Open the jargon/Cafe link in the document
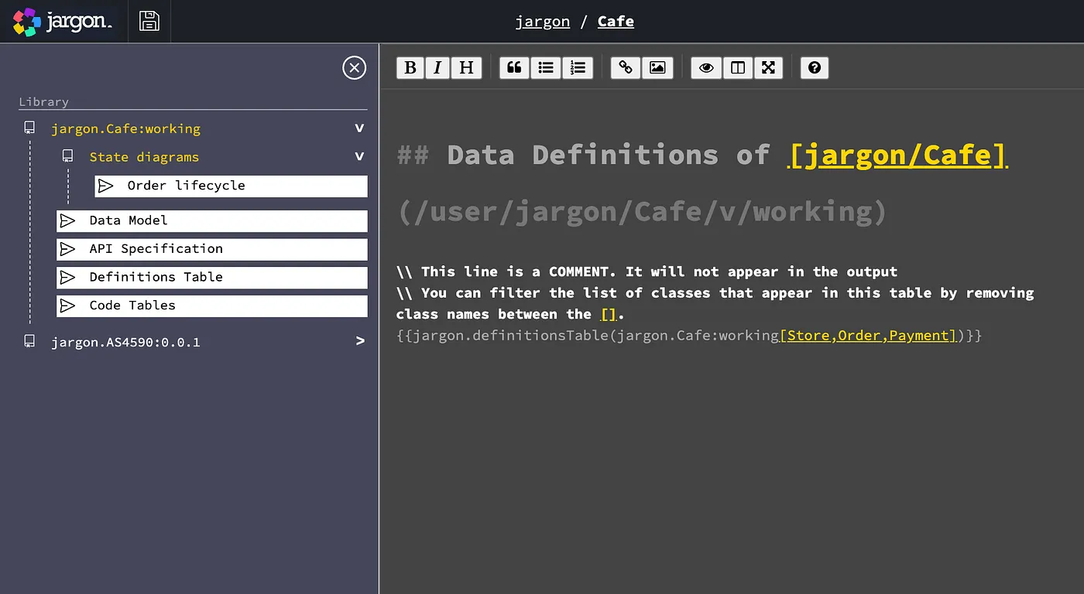 pyautogui.click(x=897, y=154)
